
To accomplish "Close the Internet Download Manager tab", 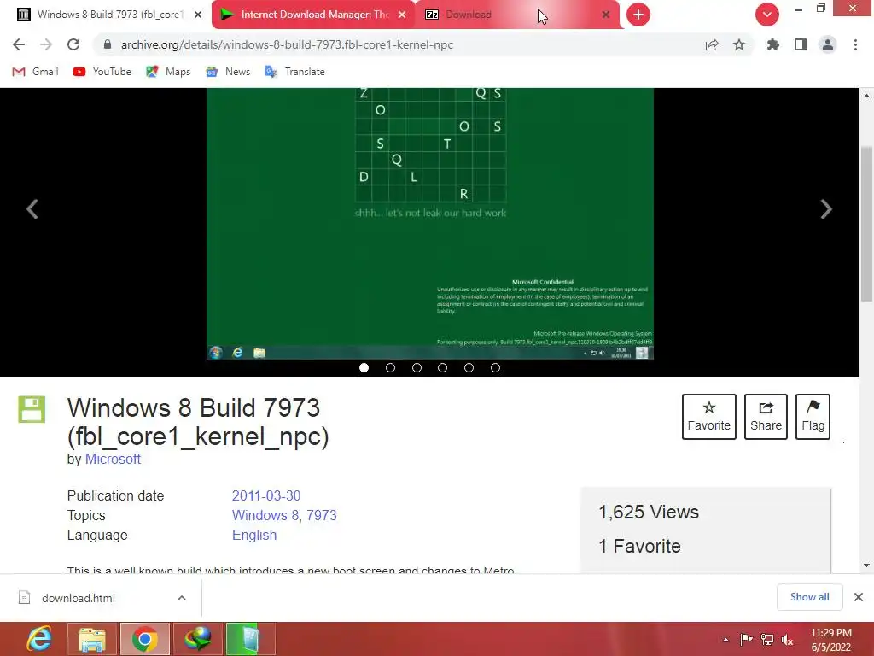I will [x=402, y=15].
